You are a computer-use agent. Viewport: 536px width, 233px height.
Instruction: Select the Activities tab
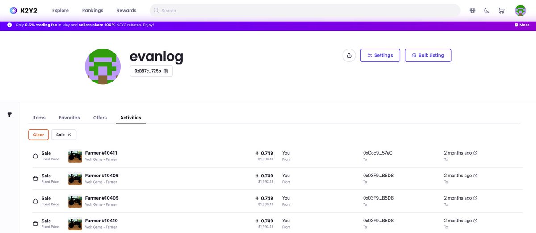click(131, 118)
